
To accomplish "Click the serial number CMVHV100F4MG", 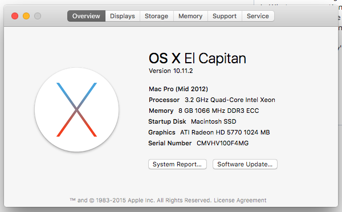I will 222,143.
